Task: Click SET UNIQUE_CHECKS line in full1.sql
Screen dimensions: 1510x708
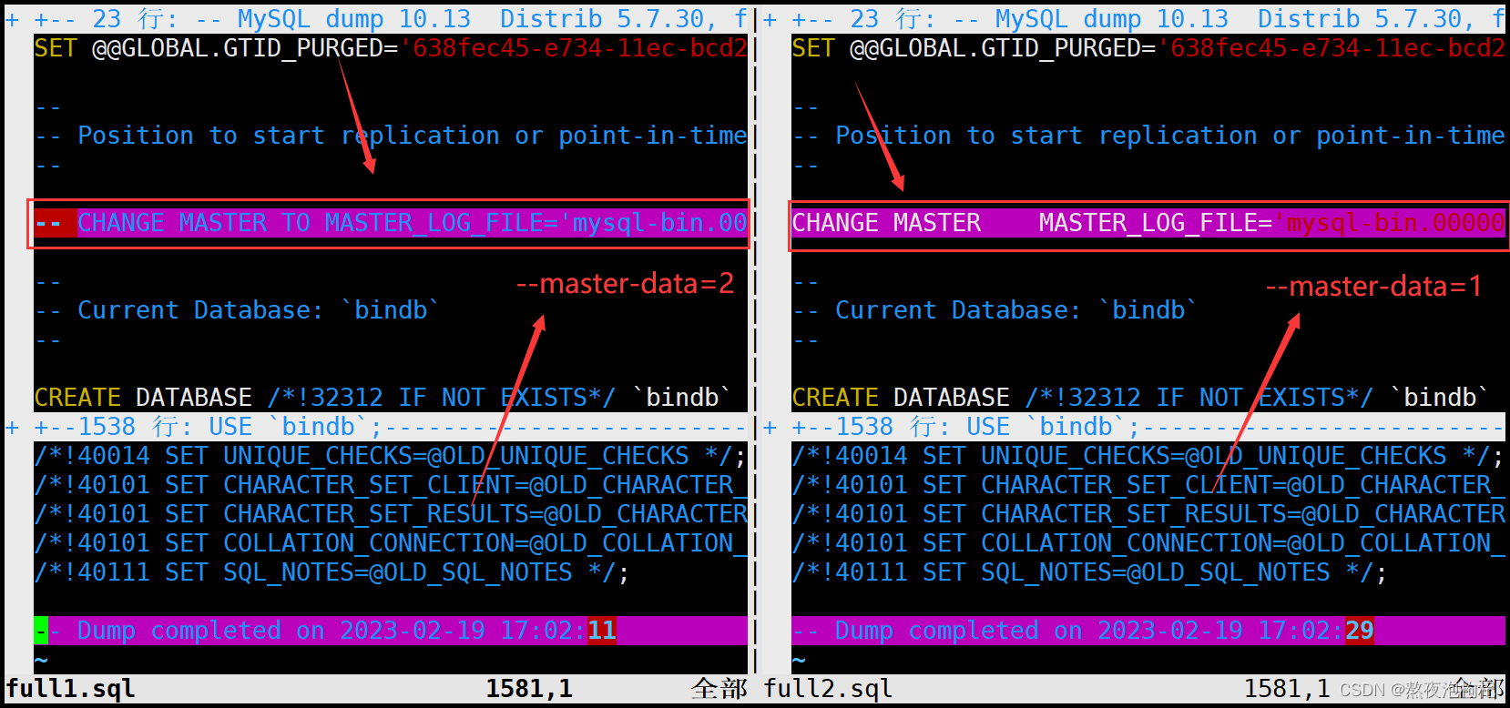Action: coord(391,456)
